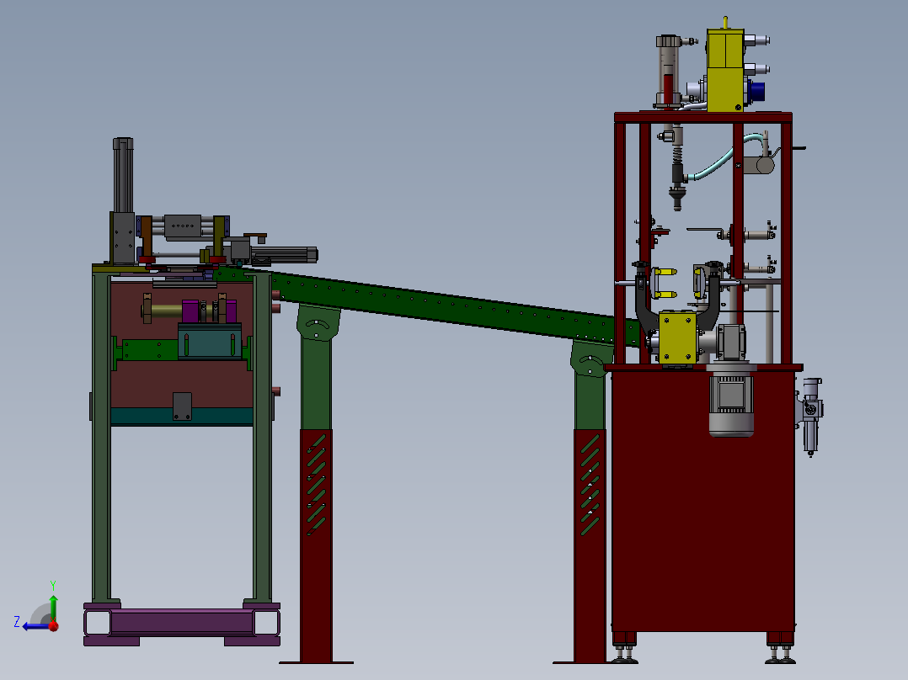Select the right conveyor leg's red slotted base
908x680 pixels.
pos(590,545)
